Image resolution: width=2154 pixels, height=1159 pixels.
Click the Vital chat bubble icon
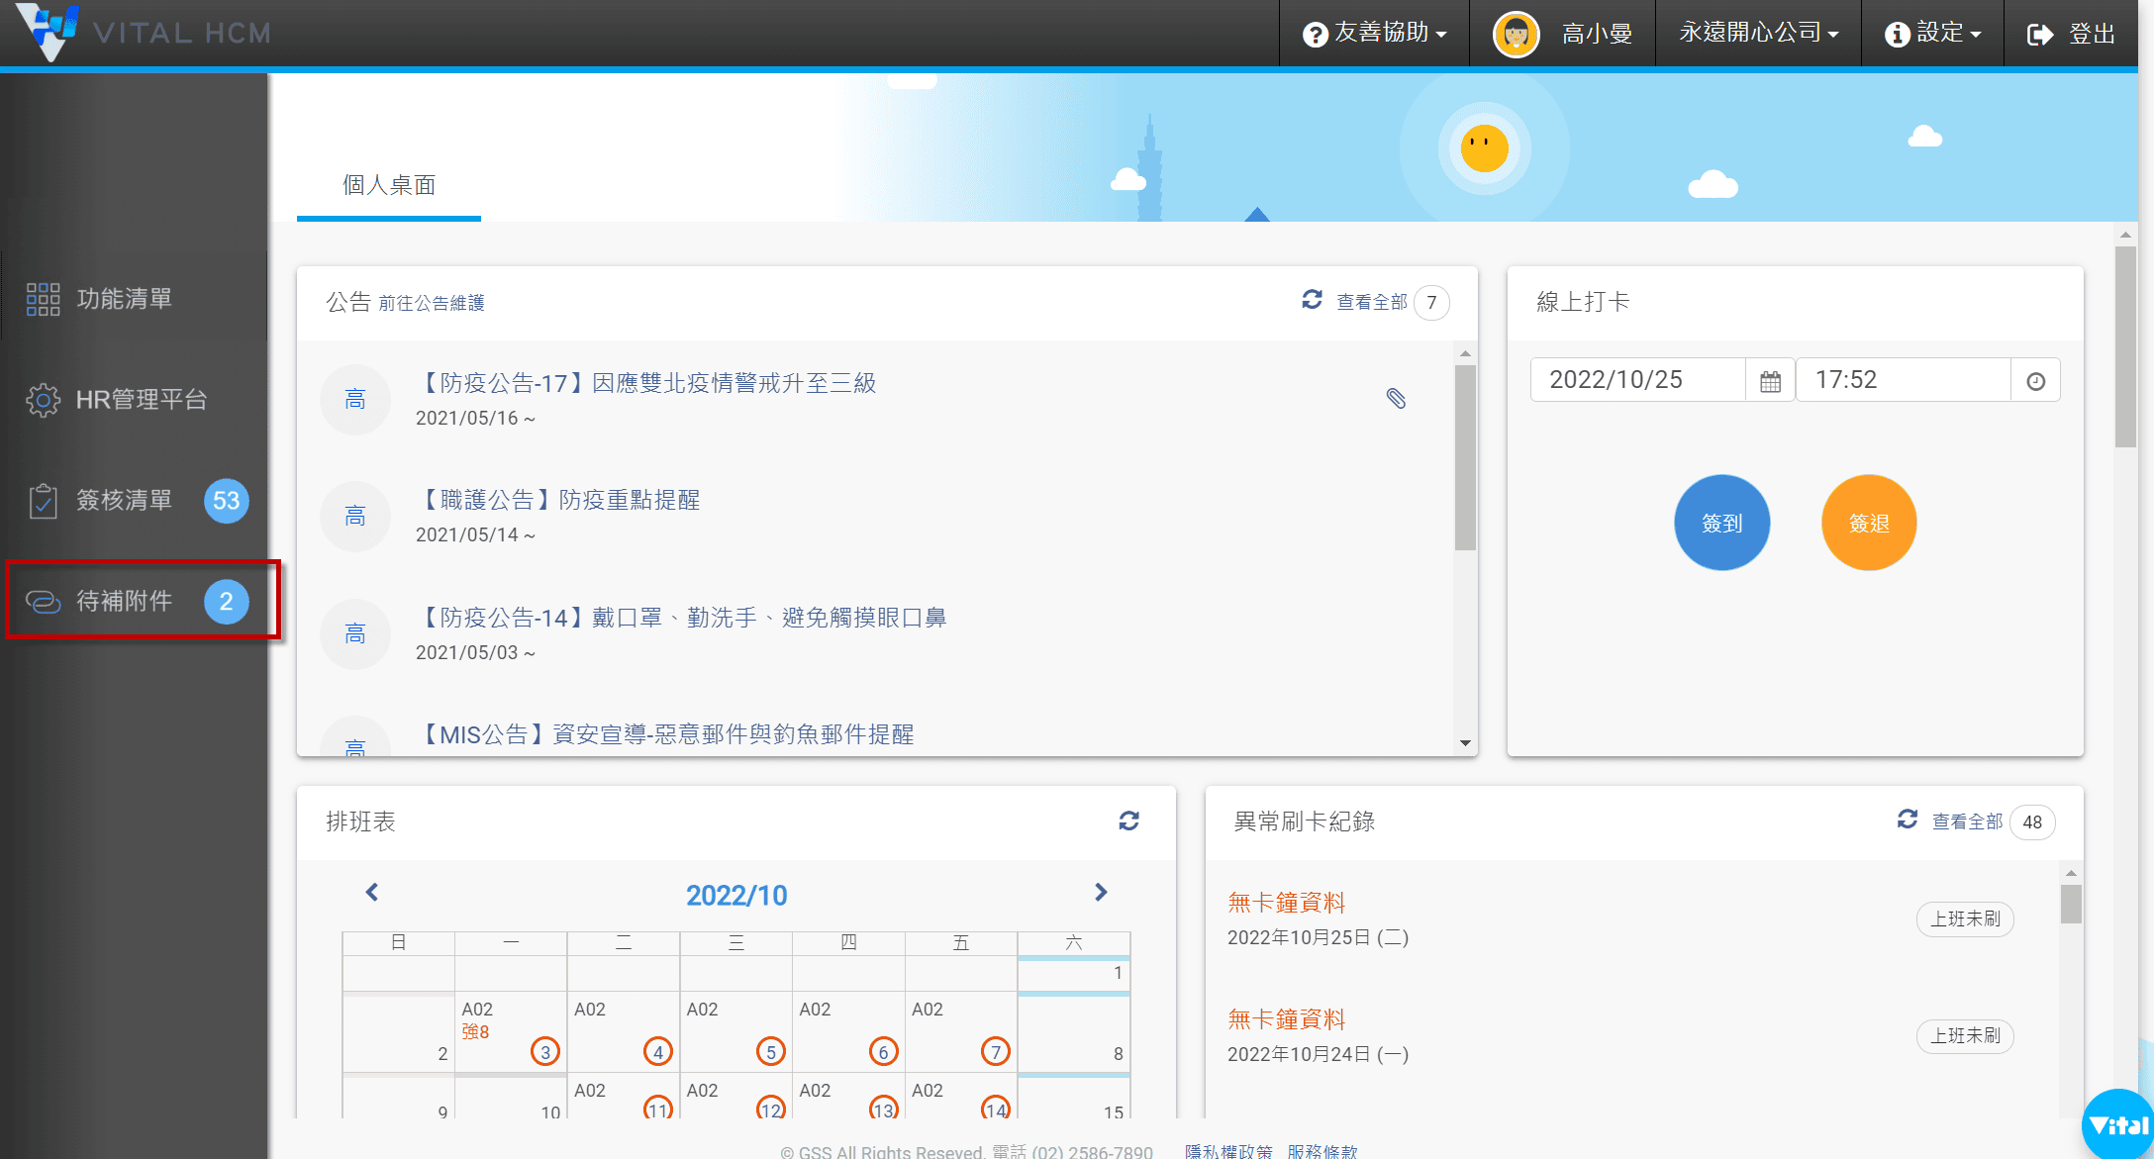pos(2118,1125)
